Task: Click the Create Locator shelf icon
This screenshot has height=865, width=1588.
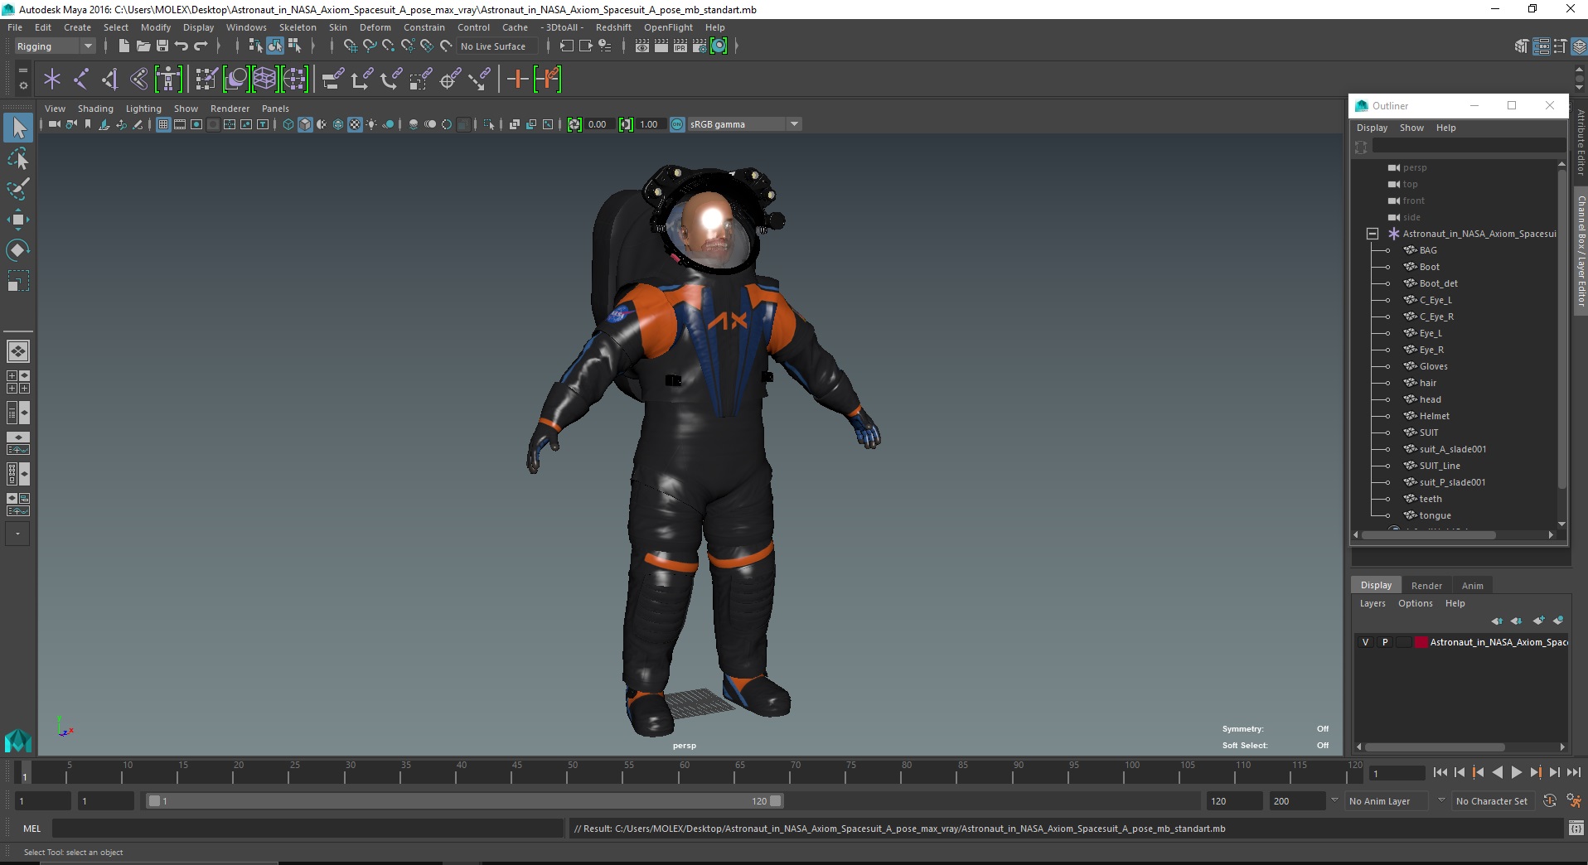Action: point(52,80)
